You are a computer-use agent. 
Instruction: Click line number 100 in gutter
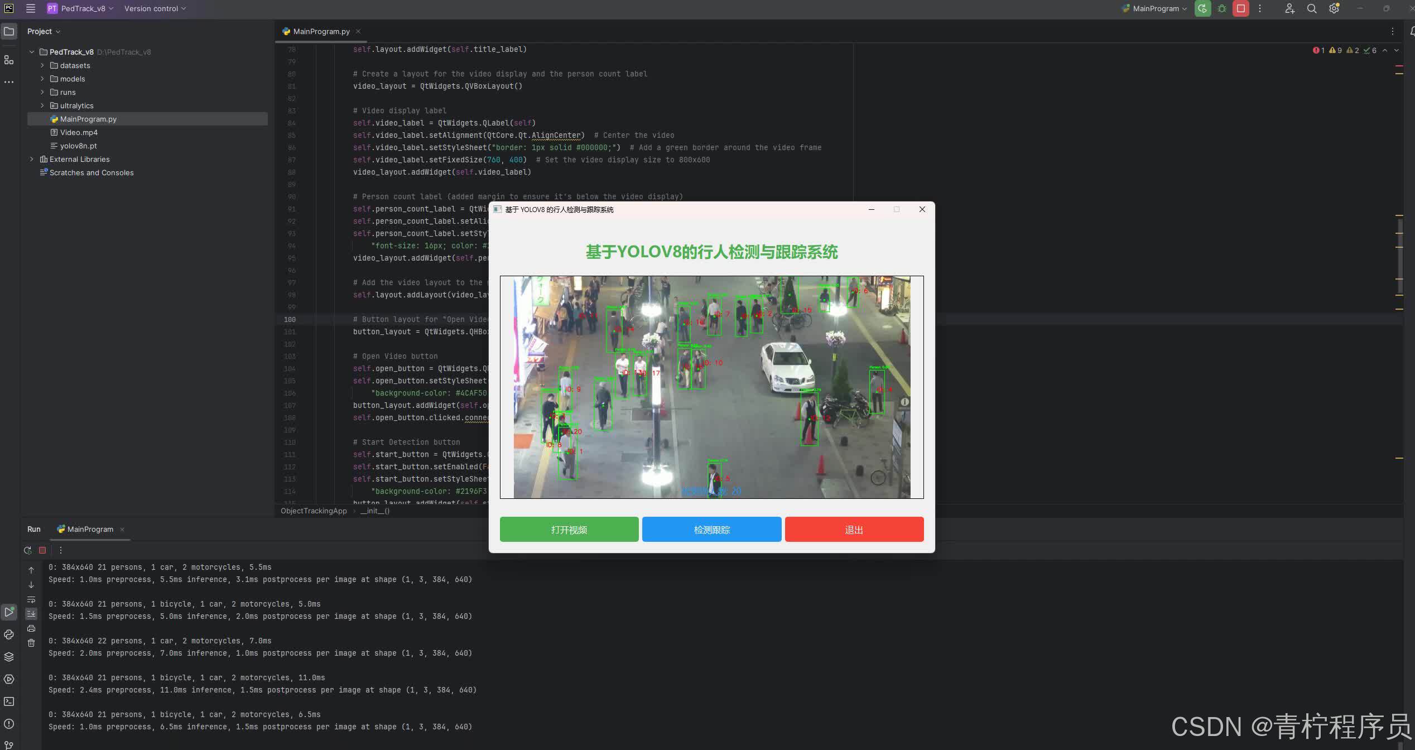tap(290, 320)
